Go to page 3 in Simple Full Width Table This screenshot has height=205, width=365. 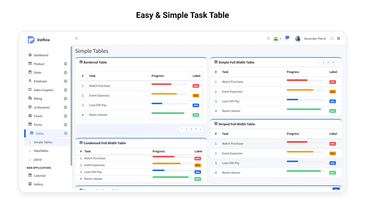point(333,62)
